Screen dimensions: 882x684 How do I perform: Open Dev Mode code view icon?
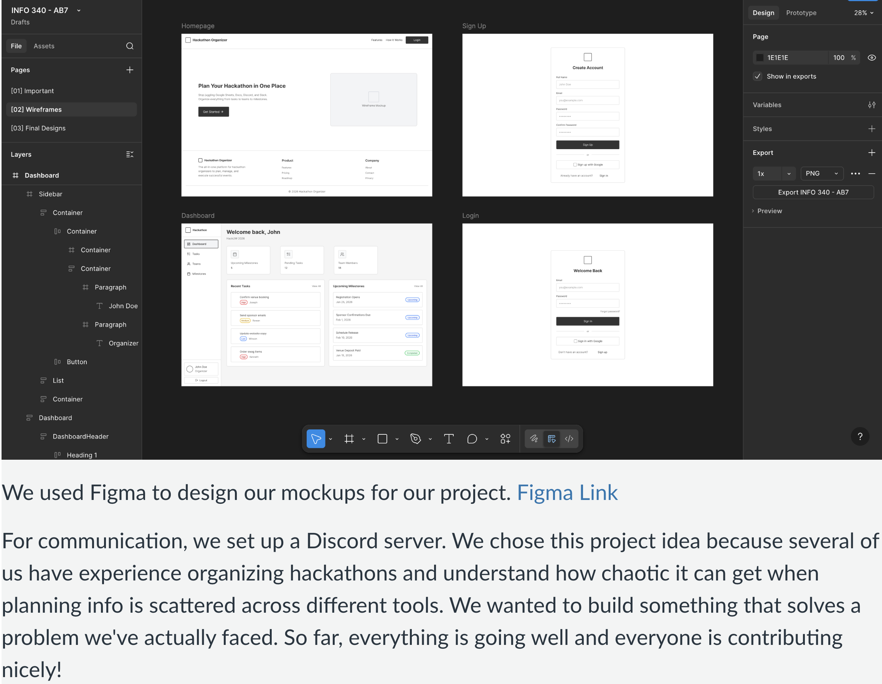click(x=570, y=439)
